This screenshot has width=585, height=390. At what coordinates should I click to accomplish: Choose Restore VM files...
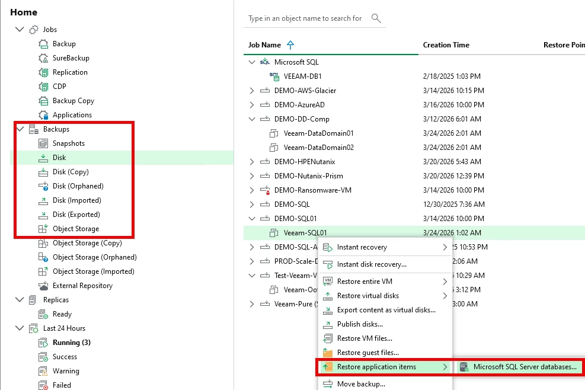pos(385,338)
